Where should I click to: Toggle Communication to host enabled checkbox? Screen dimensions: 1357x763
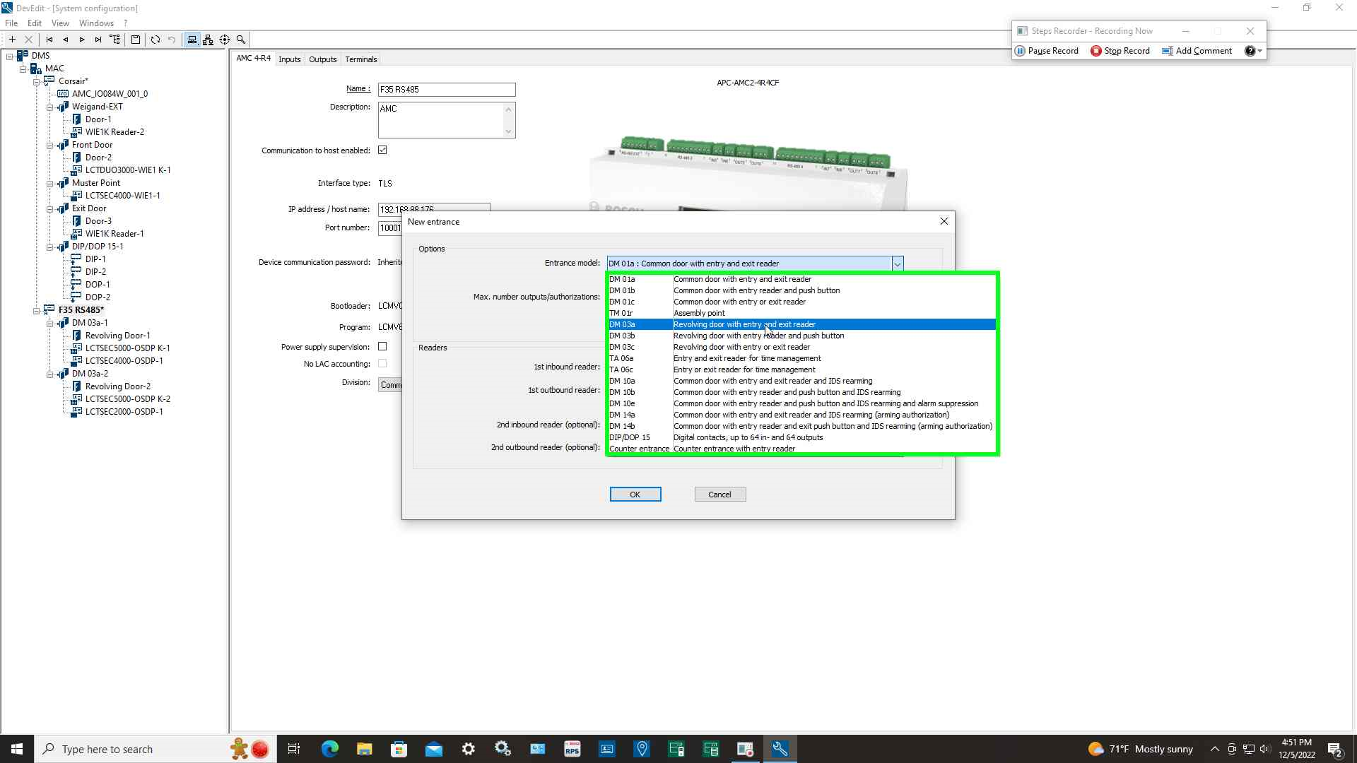pyautogui.click(x=382, y=150)
